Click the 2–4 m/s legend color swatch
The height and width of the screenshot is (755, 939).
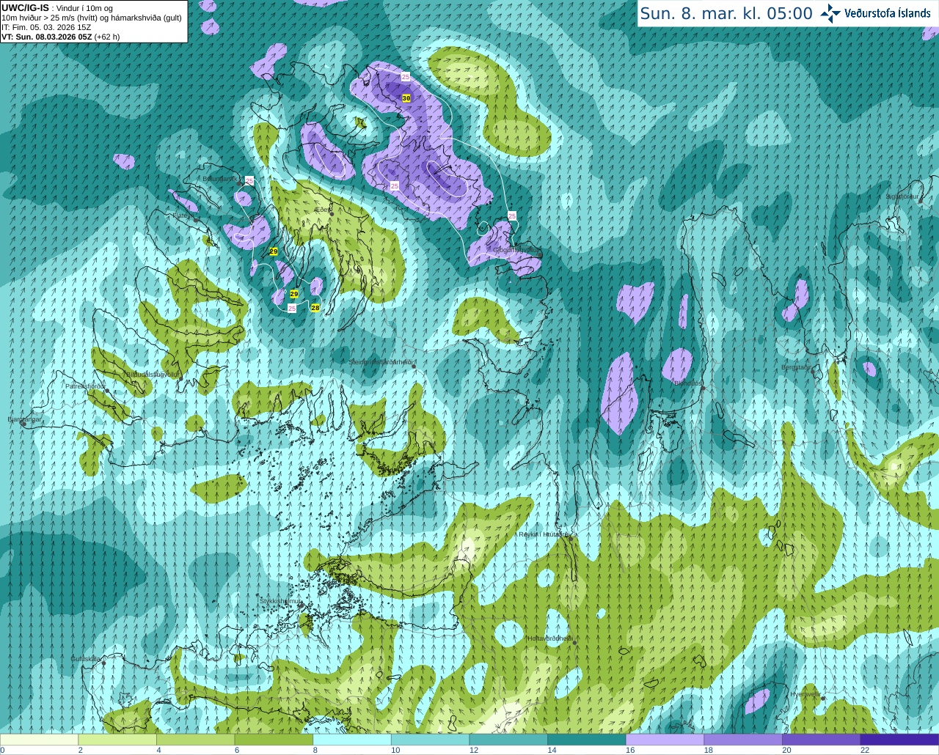[117, 740]
